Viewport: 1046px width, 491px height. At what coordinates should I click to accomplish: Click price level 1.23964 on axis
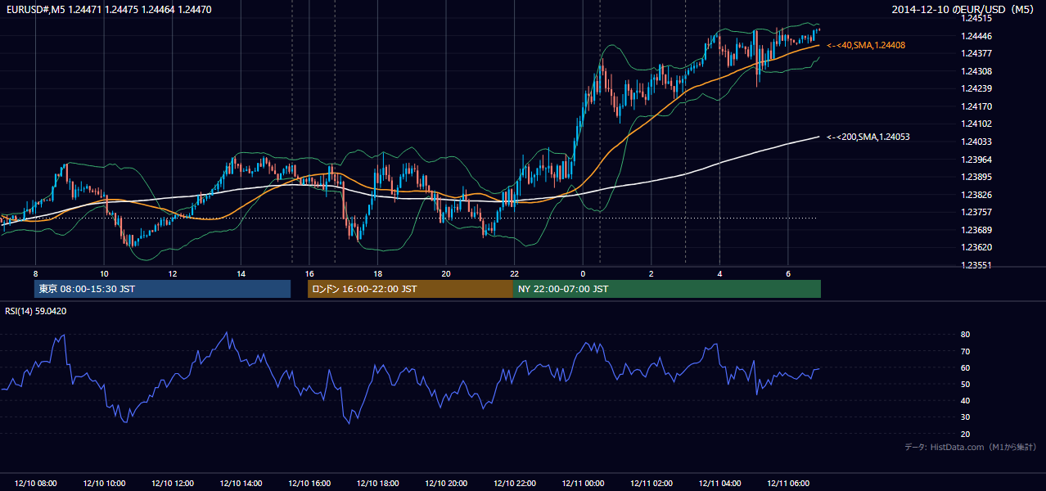tap(976, 160)
